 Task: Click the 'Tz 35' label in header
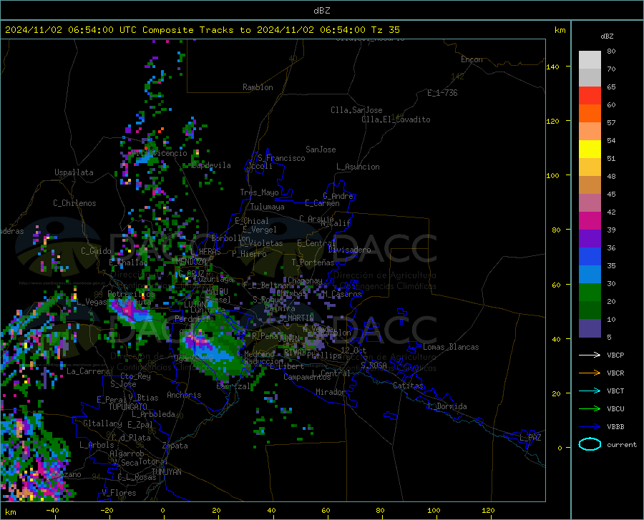385,30
